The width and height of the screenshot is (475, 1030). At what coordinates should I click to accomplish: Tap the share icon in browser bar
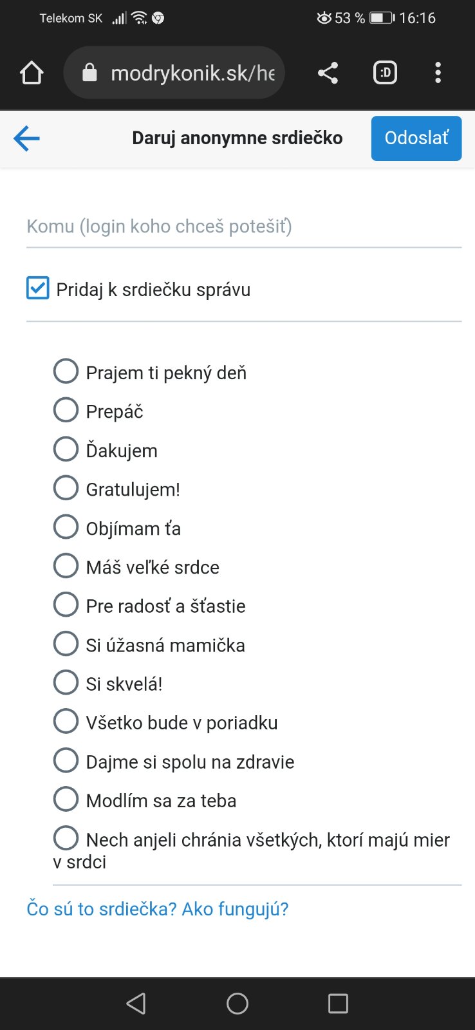tap(328, 73)
